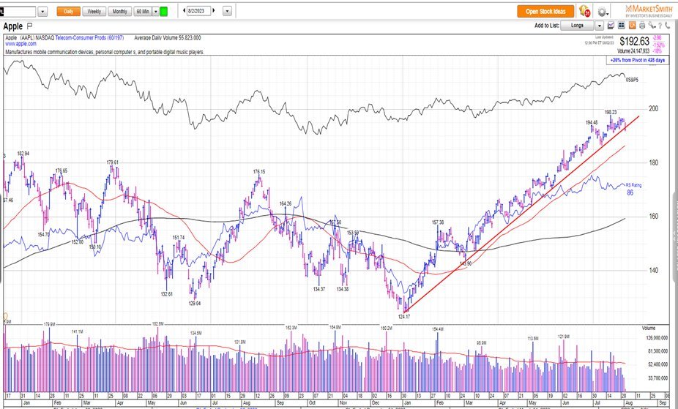
Task: Open the settings gear menu
Action: tap(602, 12)
